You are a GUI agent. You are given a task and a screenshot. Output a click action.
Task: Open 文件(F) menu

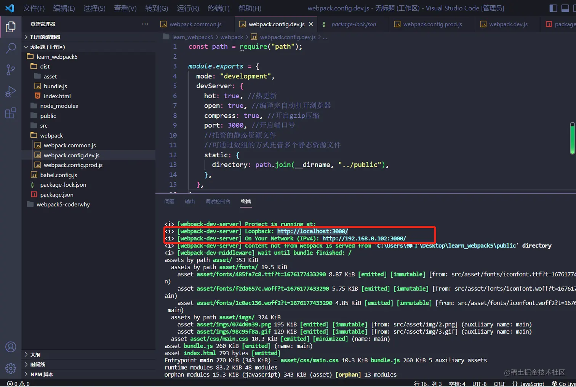point(34,8)
